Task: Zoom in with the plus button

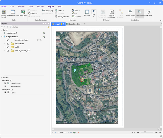Action: tap(156, 133)
